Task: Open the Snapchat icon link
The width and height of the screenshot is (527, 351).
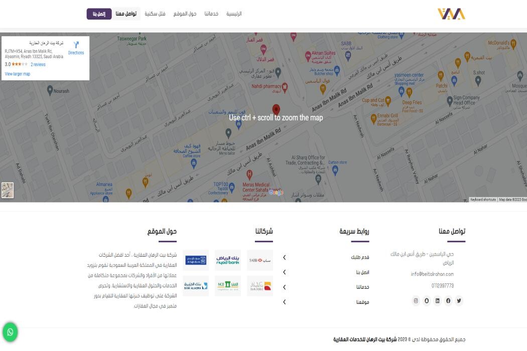Action: (427, 301)
